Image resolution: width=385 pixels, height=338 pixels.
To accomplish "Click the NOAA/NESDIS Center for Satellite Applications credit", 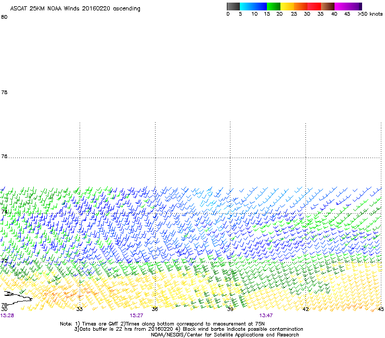I will click(225, 335).
